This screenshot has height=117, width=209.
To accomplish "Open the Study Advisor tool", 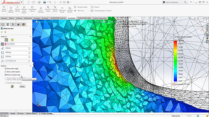I will coord(4,9).
